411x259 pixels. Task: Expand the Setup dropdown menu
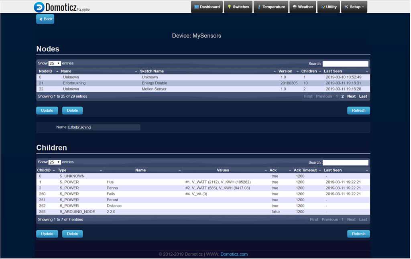click(354, 7)
